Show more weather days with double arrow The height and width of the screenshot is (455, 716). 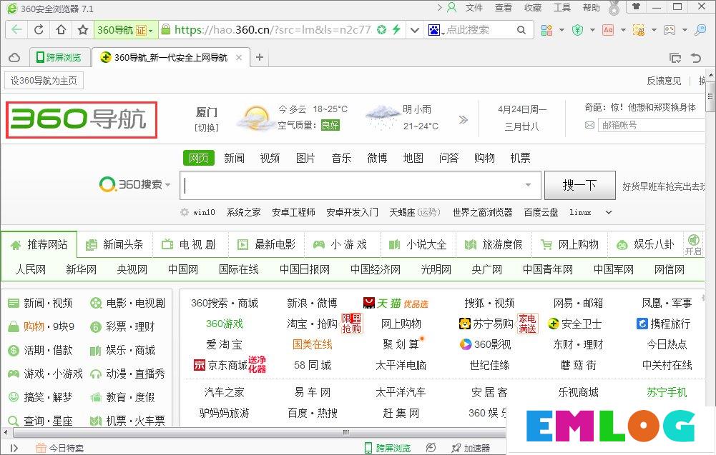pos(464,119)
